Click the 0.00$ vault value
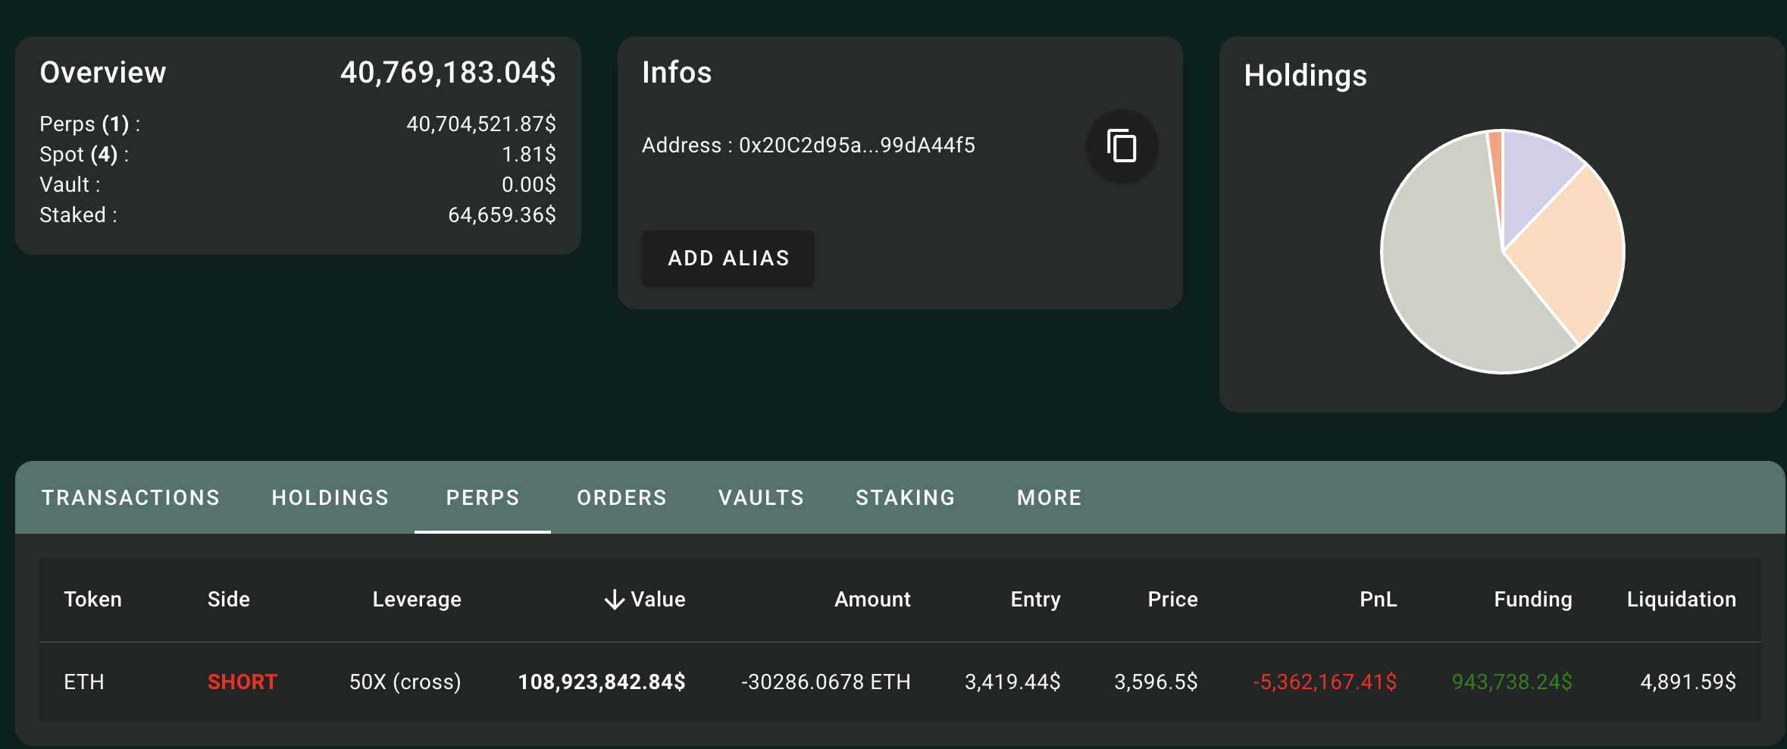This screenshot has width=1787, height=749. [x=529, y=185]
